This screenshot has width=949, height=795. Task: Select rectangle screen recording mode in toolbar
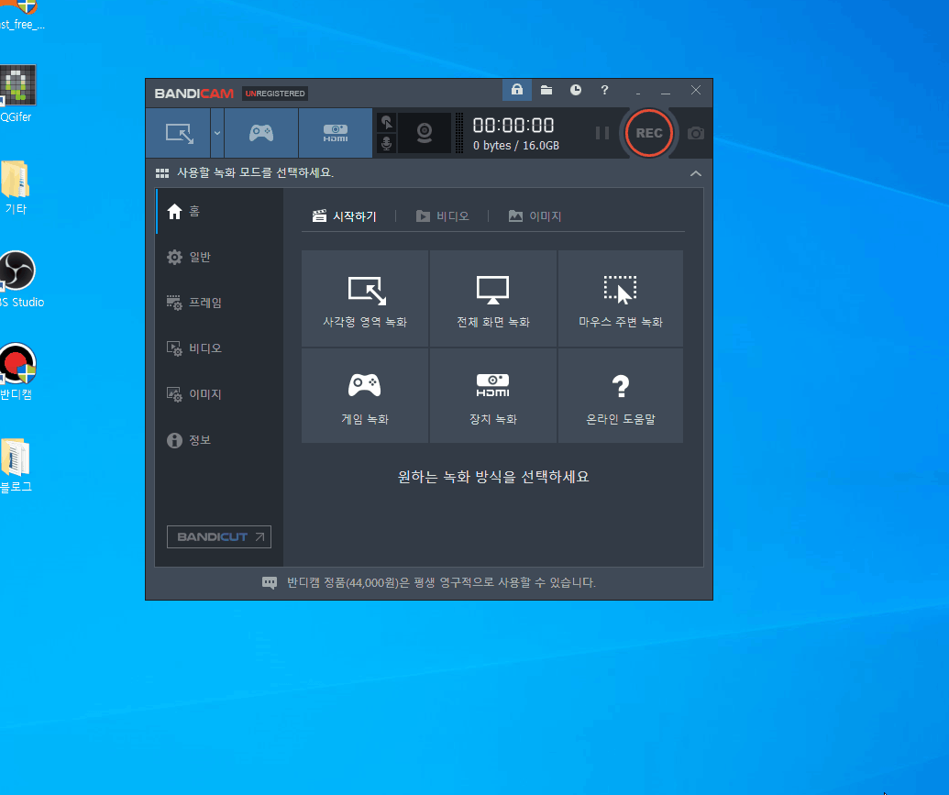[179, 133]
